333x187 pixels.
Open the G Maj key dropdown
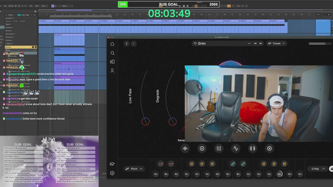[318, 169]
